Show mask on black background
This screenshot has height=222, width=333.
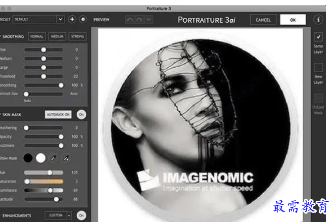[x=29, y=158]
